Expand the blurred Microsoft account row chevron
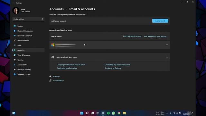206x116 pixels. (167, 45)
